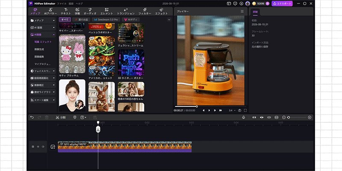Select the すべて filter chip
This screenshot has height=171, width=342.
pos(65,20)
